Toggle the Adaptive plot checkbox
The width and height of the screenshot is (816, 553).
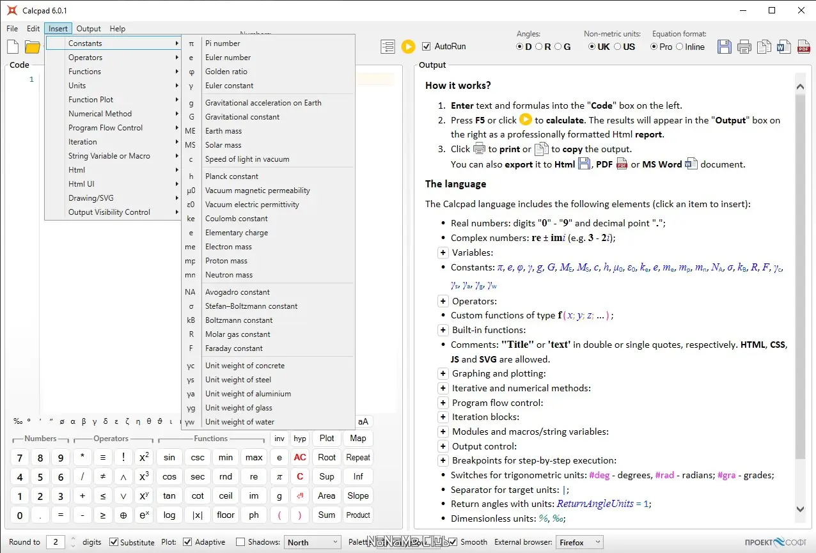[187, 542]
